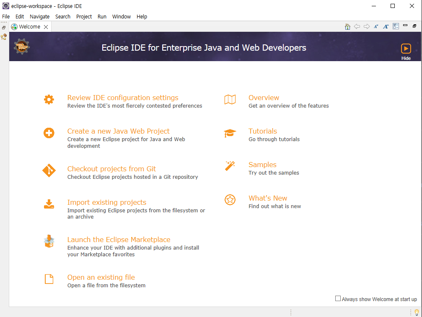Select the Welcome tab
Viewport: 422px width, 317px height.
tap(29, 27)
